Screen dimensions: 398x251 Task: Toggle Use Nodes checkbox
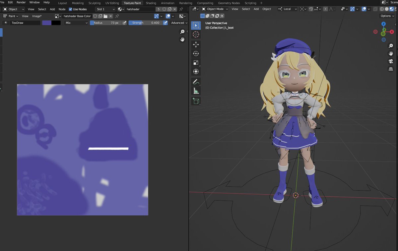70,9
